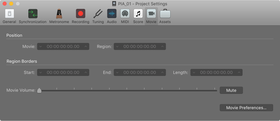Open the General settings icon
Viewport: 280px width, 121px height.
(x=10, y=14)
